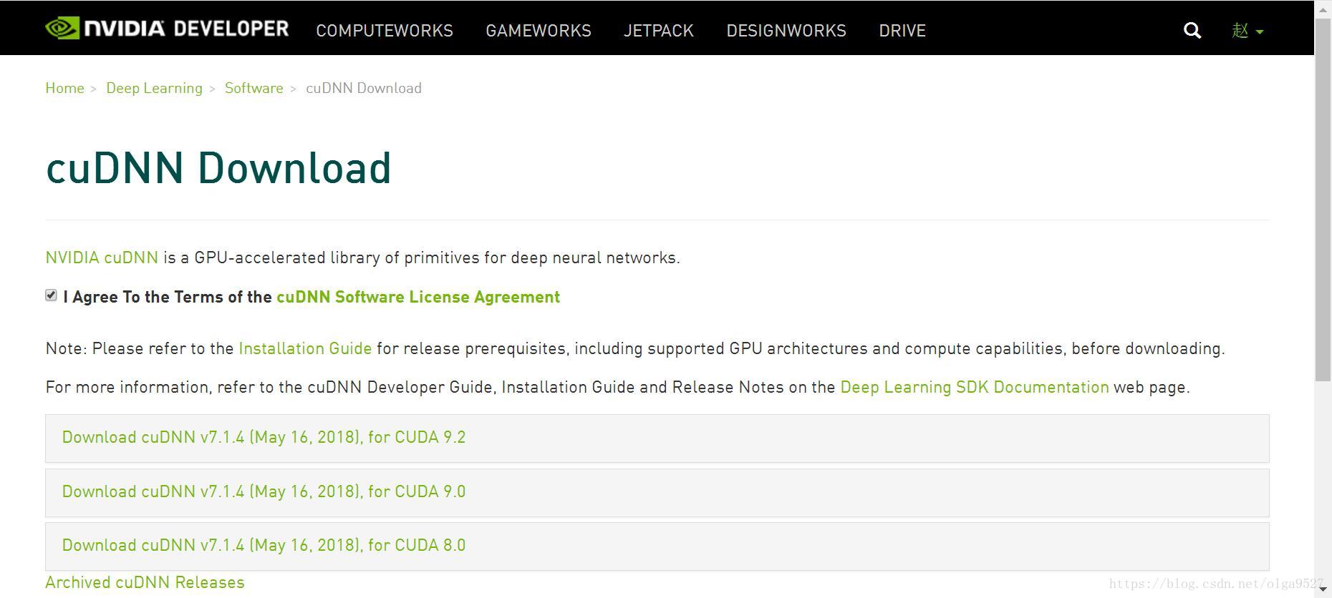Uncheck the license agreement checkbox
The image size is (1332, 598).
tap(51, 295)
